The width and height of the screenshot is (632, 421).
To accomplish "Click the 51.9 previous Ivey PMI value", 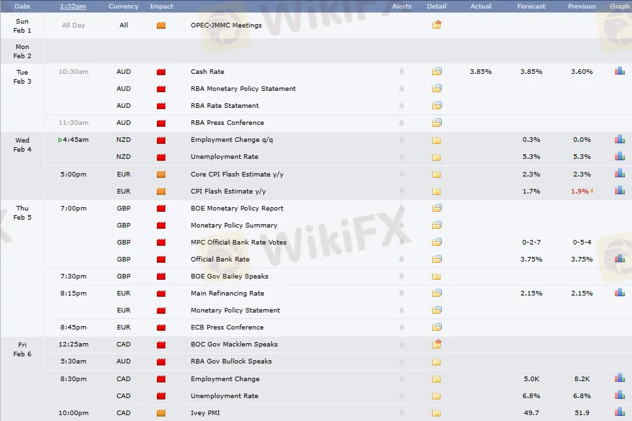I will 582,413.
